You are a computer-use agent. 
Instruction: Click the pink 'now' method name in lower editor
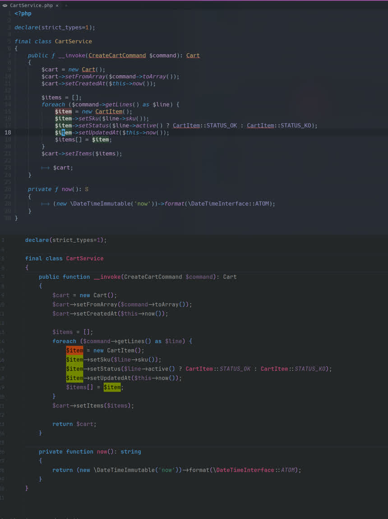tap(102, 451)
